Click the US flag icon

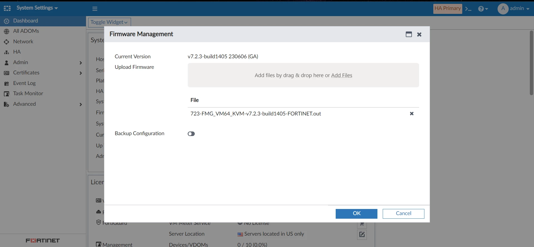(x=240, y=235)
